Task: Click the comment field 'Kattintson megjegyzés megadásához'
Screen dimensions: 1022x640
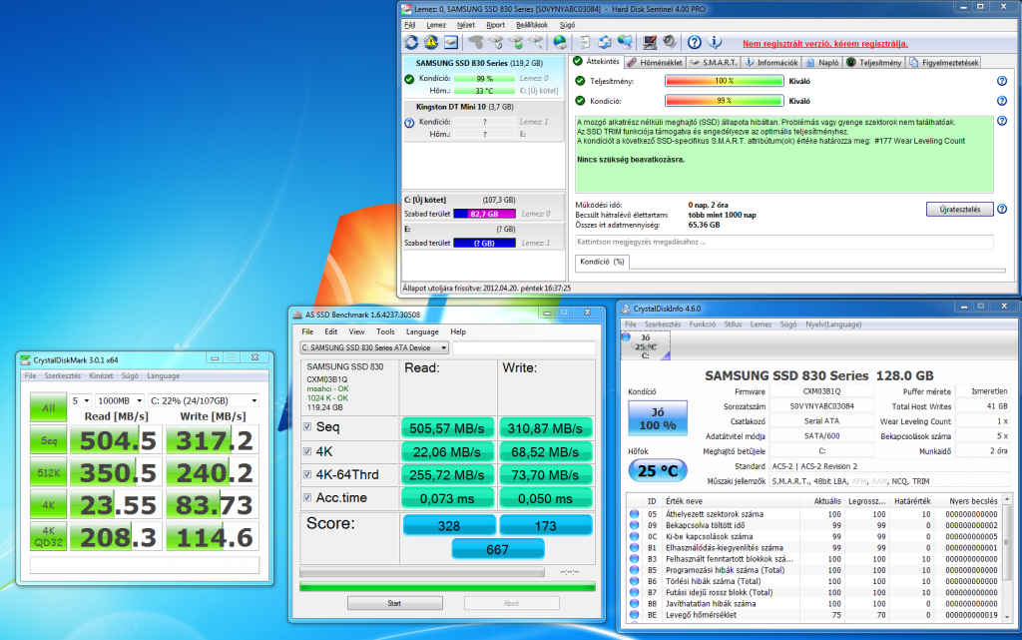Action: (784, 242)
